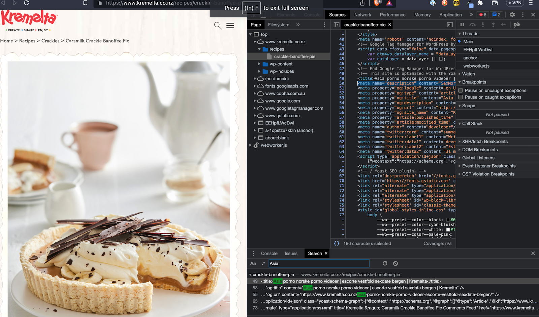Expand the wp-content folder
539x317 pixels.
(259, 64)
